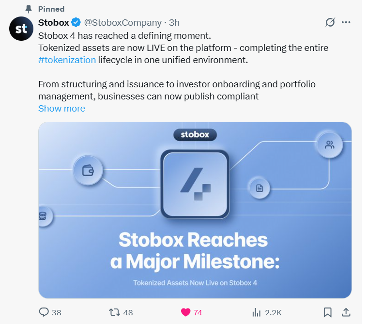Open the @StoboxCompany handle link
The width and height of the screenshot is (367, 324).
pos(123,22)
